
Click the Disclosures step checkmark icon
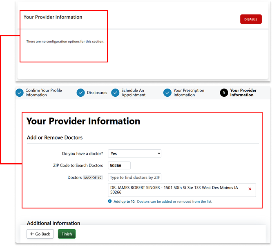(x=81, y=93)
